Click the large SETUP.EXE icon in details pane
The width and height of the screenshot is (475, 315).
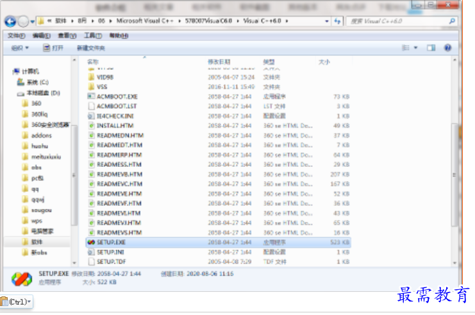[22, 278]
